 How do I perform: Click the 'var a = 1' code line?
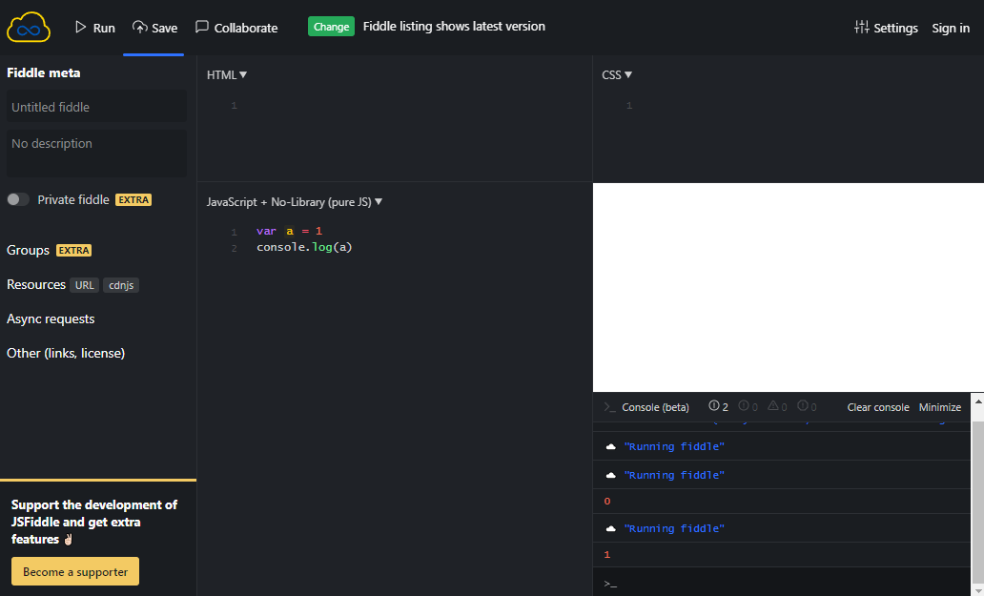289,231
